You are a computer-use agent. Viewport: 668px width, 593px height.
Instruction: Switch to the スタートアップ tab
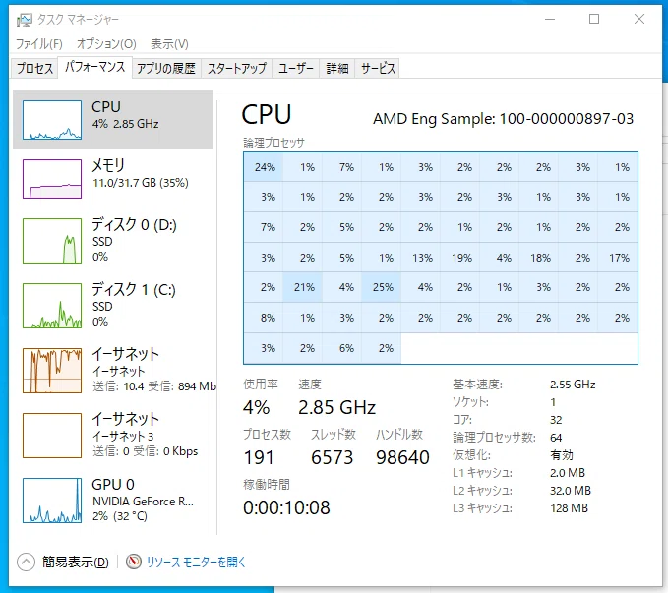coord(237,68)
